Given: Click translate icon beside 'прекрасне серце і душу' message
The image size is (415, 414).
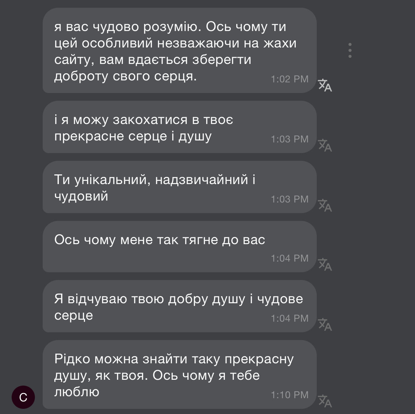Looking at the screenshot, I should pyautogui.click(x=325, y=145).
